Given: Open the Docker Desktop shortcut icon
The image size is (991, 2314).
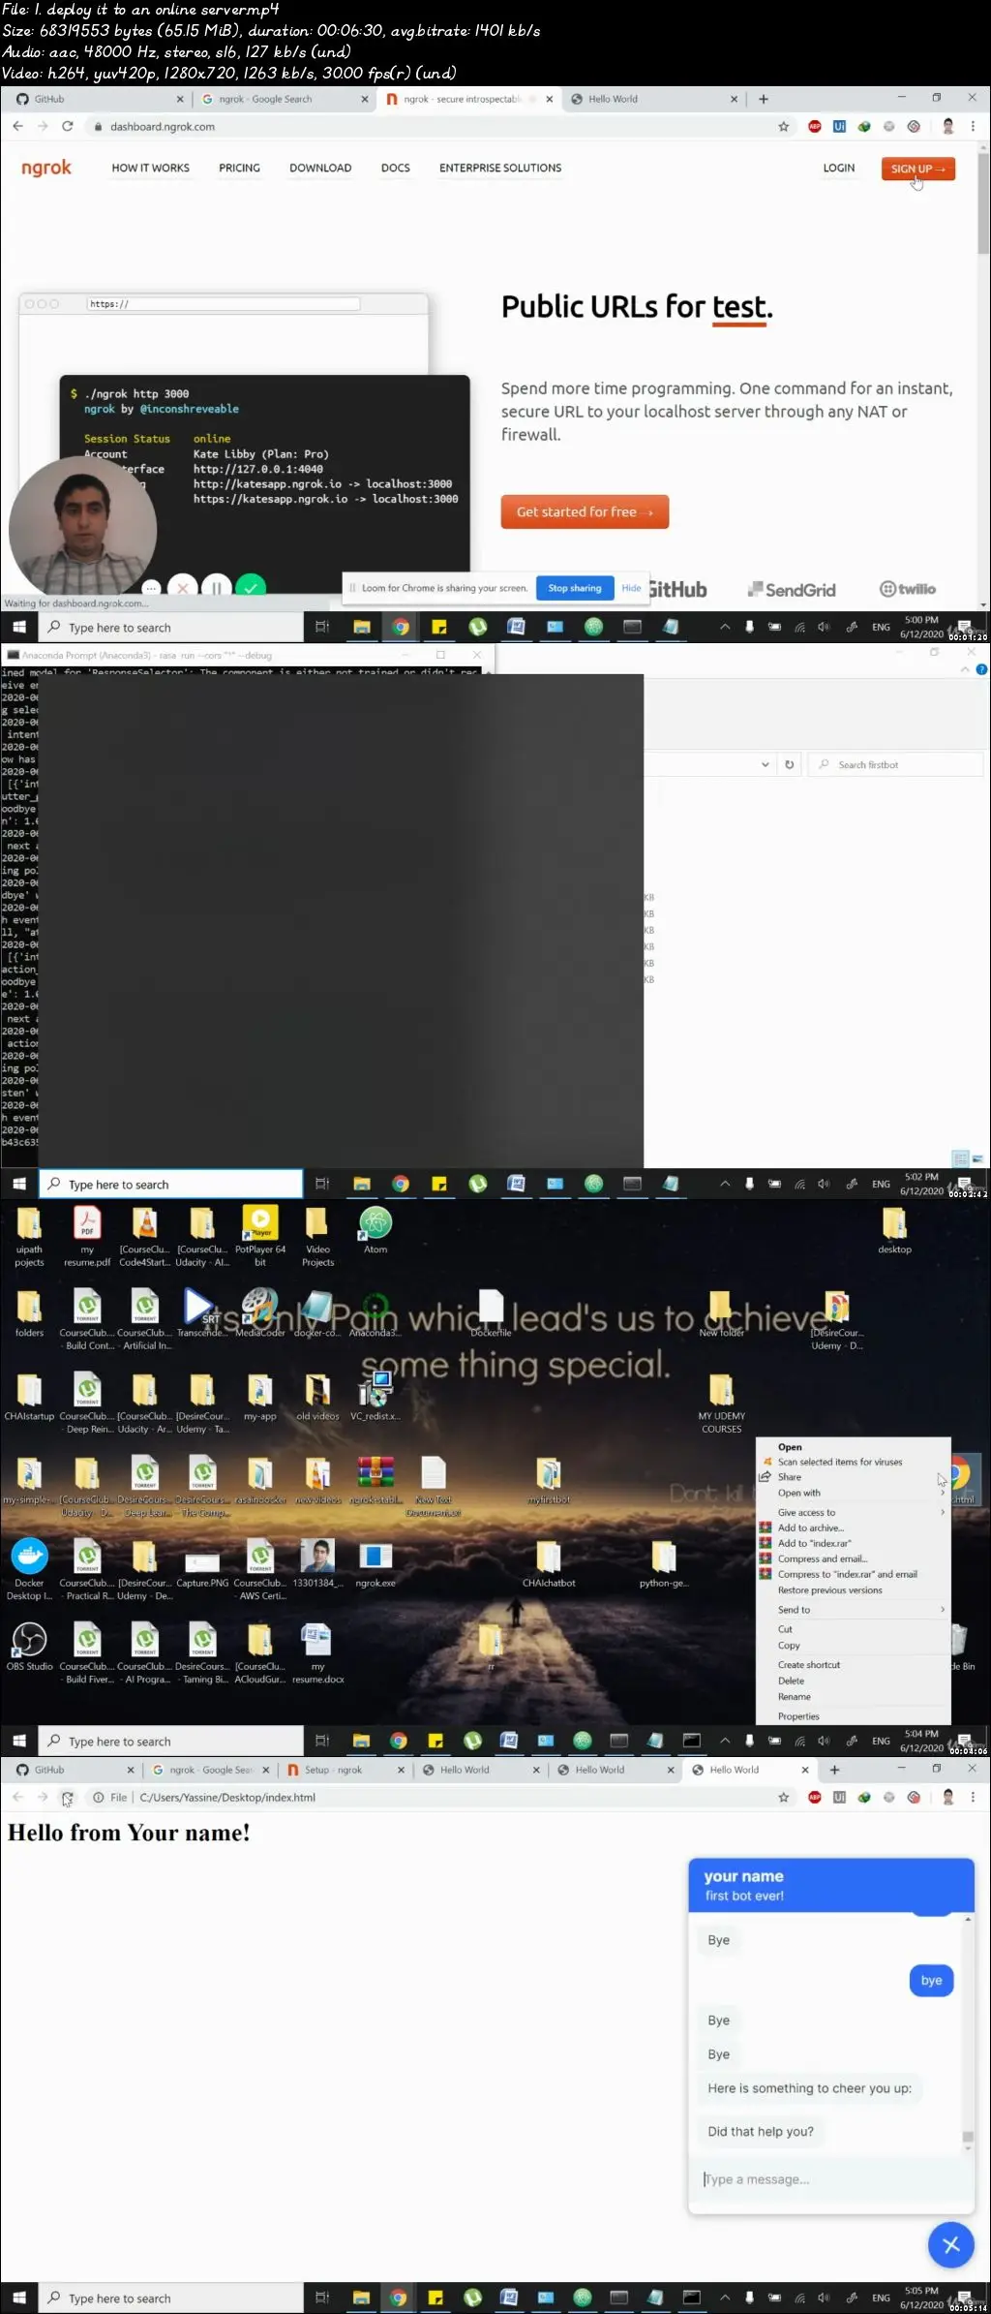Looking at the screenshot, I should coord(29,1569).
